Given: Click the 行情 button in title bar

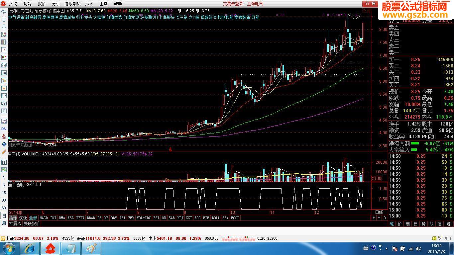Looking at the screenshot, I should (x=371, y=4).
